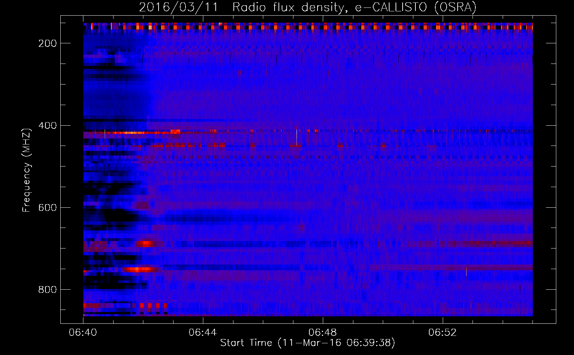Select the 400 frequency tick label

[48, 126]
